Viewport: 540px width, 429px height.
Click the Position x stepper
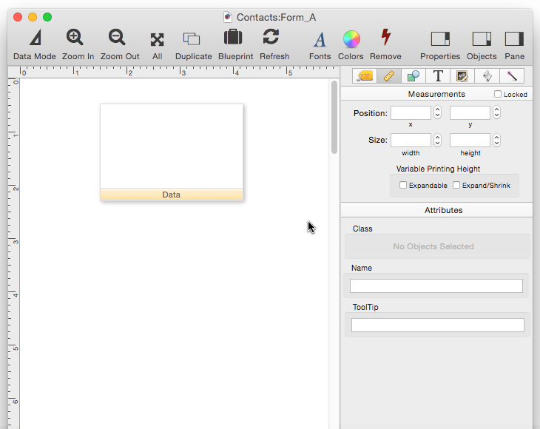(438, 112)
